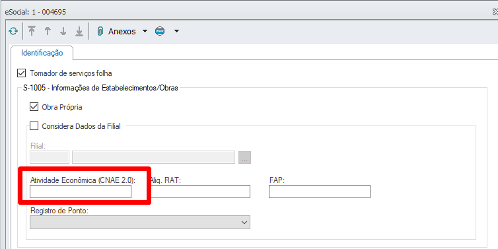Close the eSocial window
Screen dimensions: 498x249
pyautogui.click(x=495, y=12)
